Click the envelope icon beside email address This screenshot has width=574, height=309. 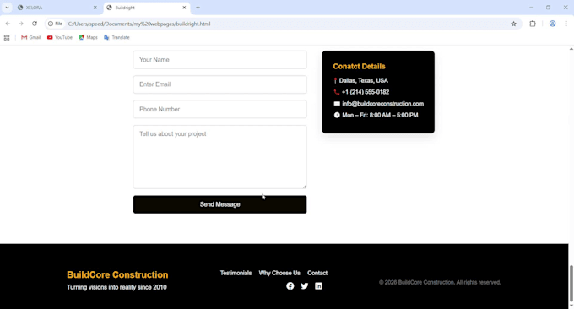[x=337, y=104]
